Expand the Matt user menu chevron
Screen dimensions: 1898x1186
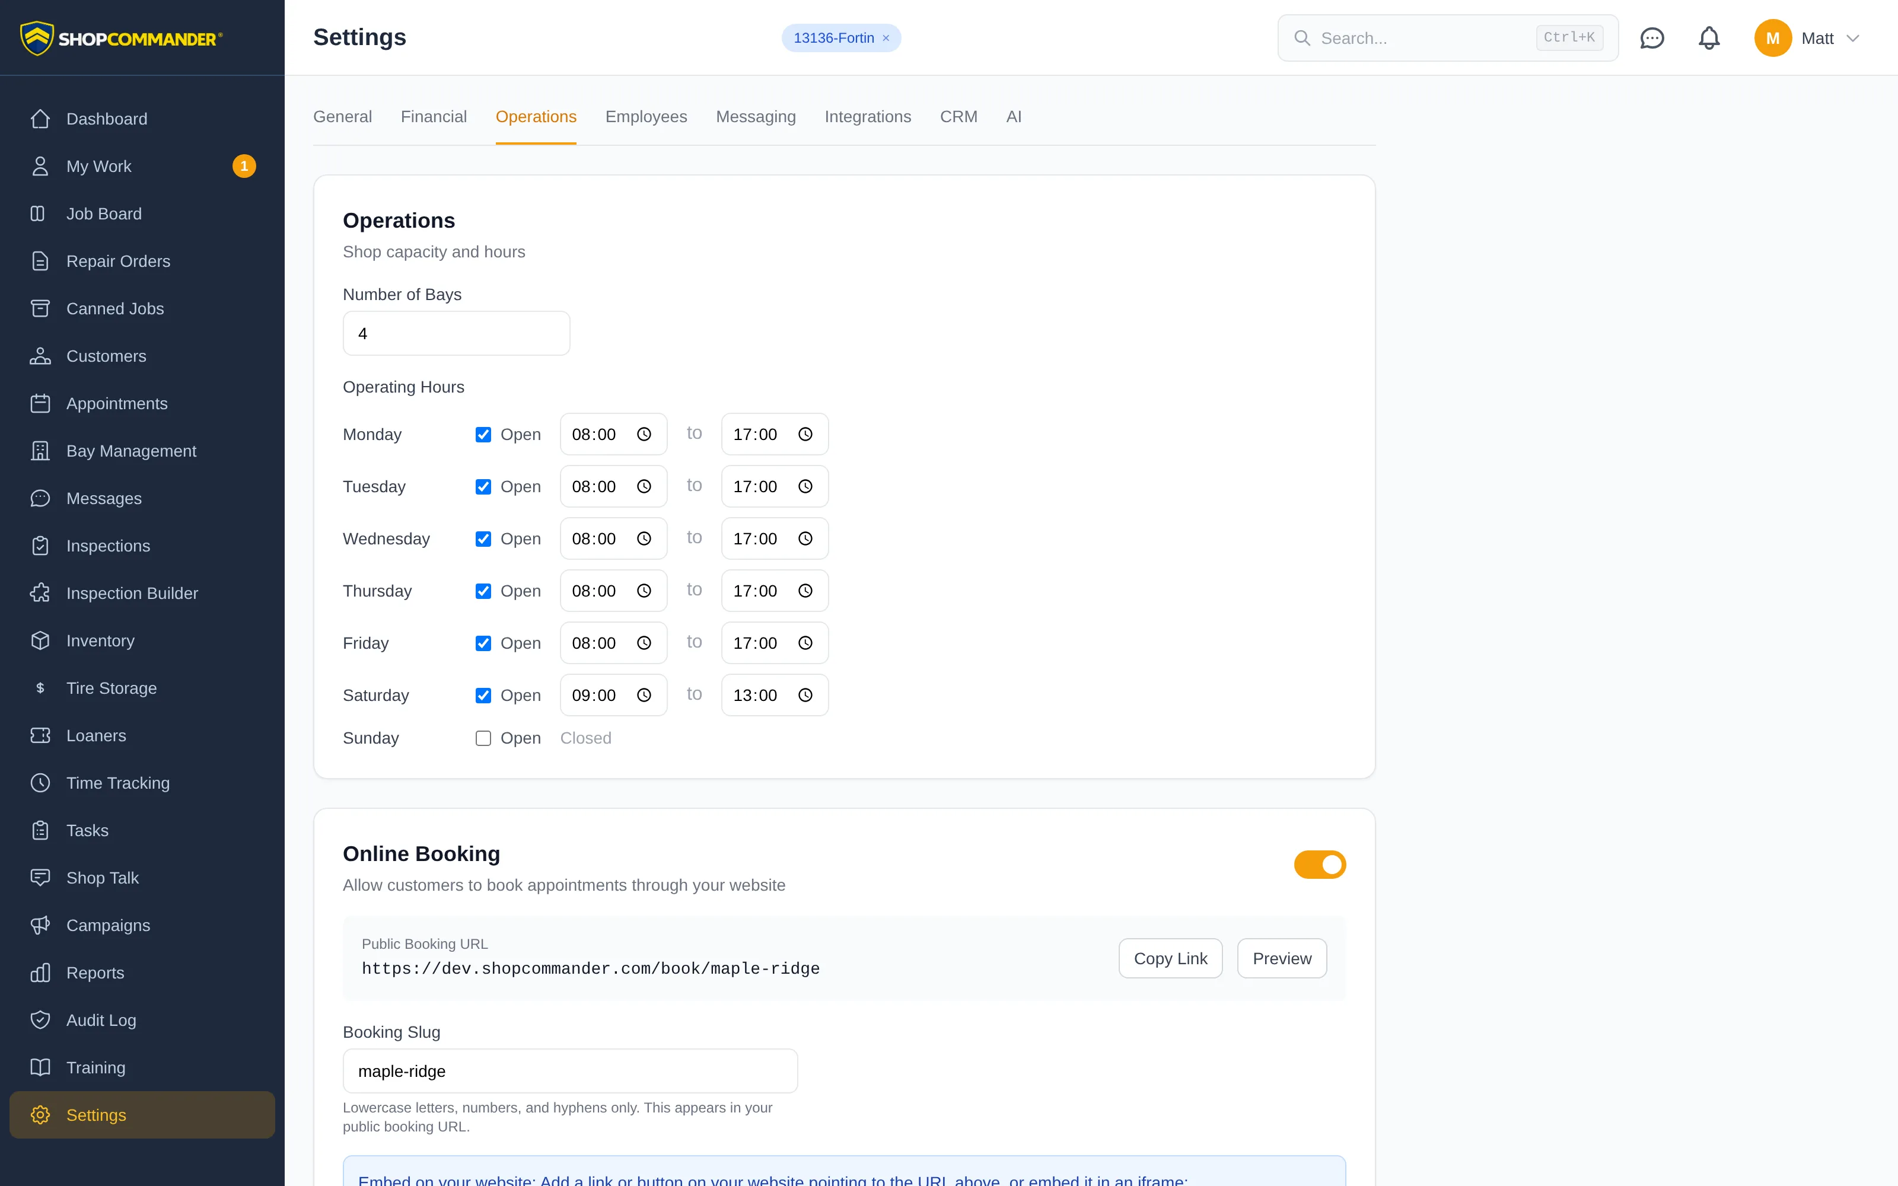(x=1852, y=39)
